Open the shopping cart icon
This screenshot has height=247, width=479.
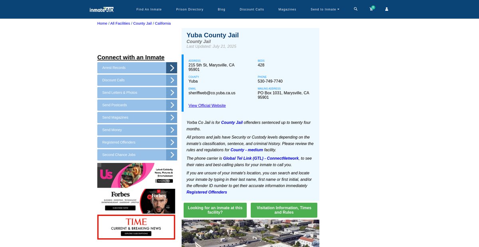371,9
